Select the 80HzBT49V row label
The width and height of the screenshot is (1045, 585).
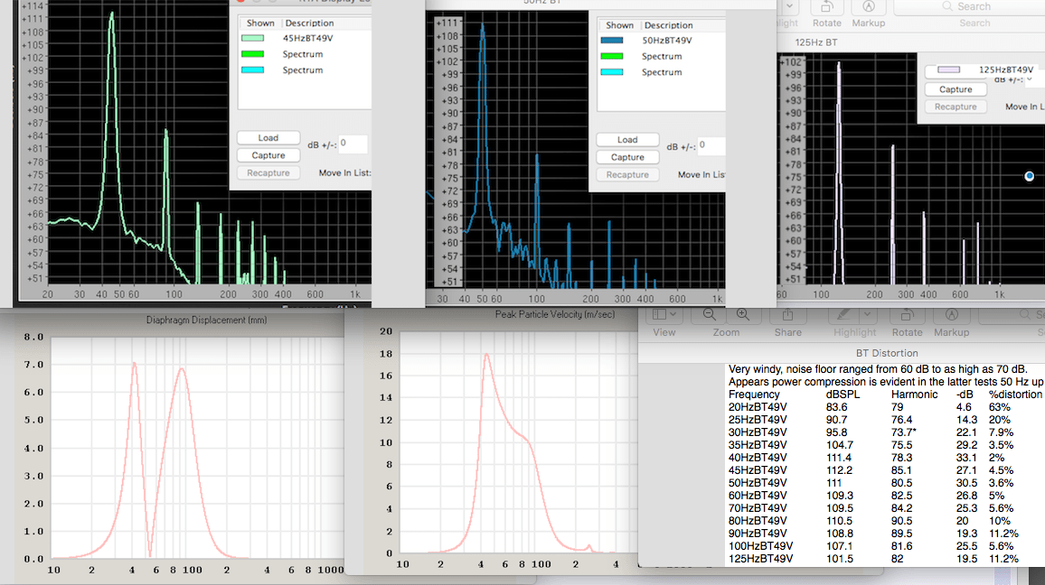(758, 521)
